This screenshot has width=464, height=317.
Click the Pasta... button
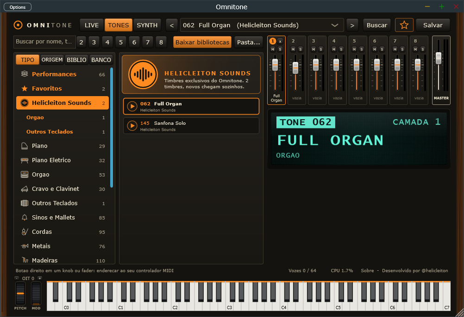[x=249, y=42]
